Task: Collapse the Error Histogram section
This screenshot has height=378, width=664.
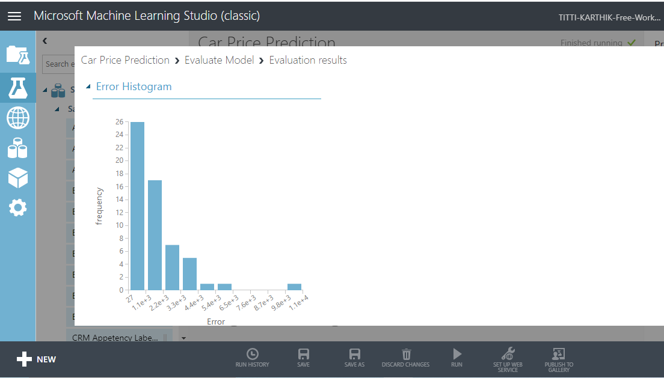Action: 88,87
